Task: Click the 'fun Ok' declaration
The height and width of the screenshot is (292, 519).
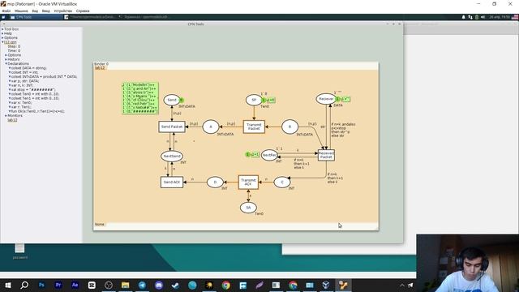Action: pyautogui.click(x=38, y=111)
